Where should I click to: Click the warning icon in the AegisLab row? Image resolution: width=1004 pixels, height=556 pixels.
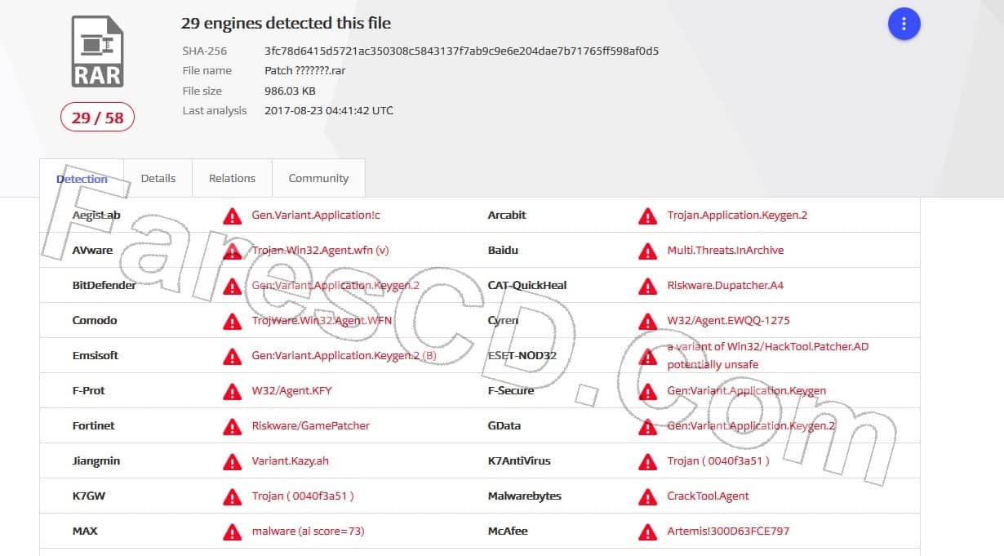[233, 216]
